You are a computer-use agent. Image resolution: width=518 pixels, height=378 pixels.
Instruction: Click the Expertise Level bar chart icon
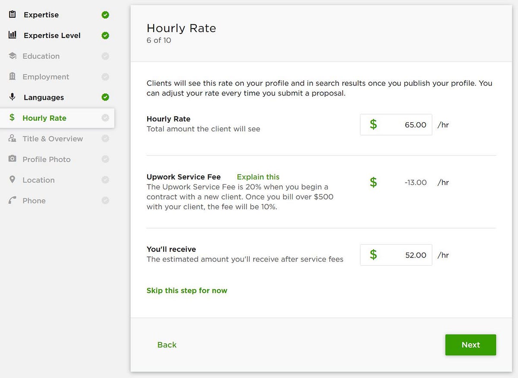pos(12,35)
